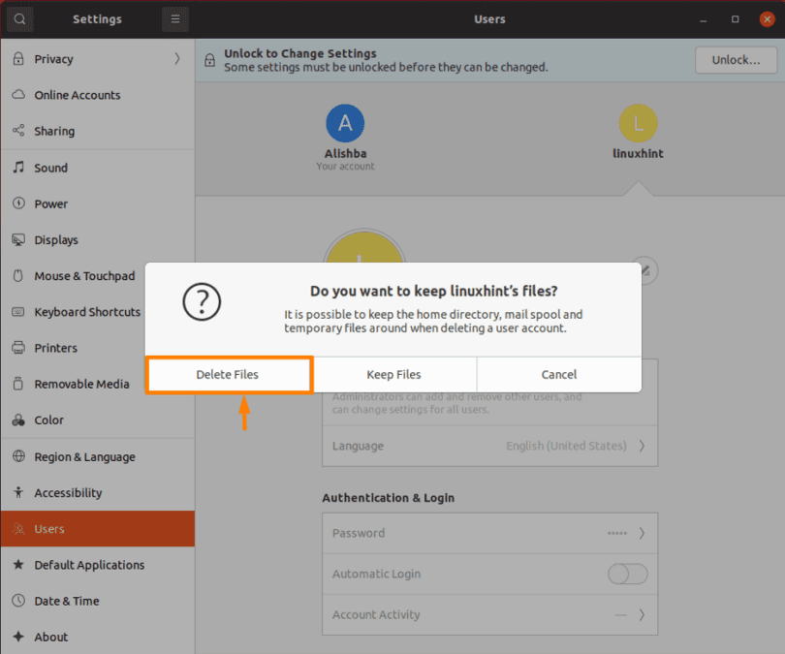
Task: Click the Keep Files option
Action: point(393,375)
